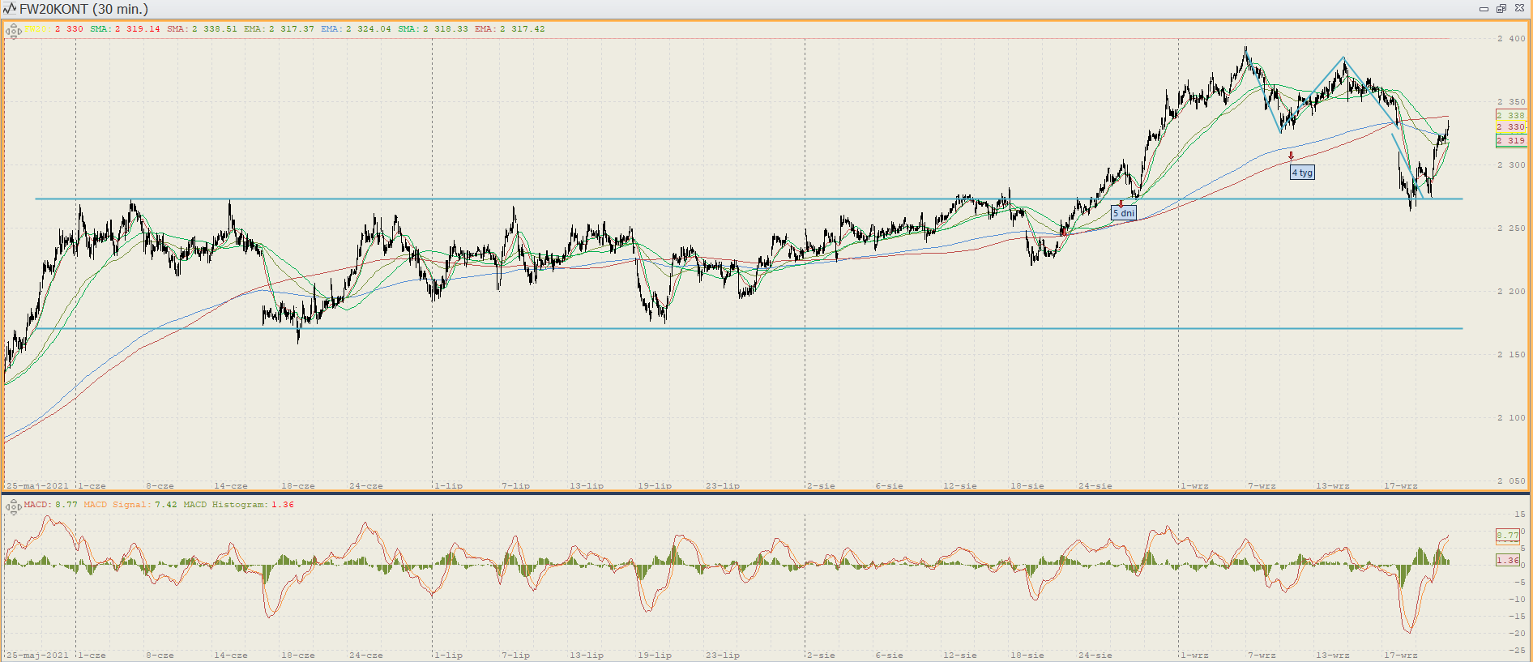
Task: Click the chart icon beside FW20KONT title
Action: tap(10, 9)
